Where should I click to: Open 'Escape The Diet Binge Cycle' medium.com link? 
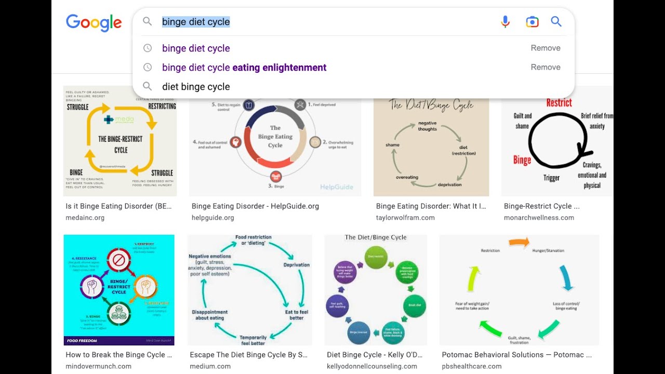tap(249, 355)
